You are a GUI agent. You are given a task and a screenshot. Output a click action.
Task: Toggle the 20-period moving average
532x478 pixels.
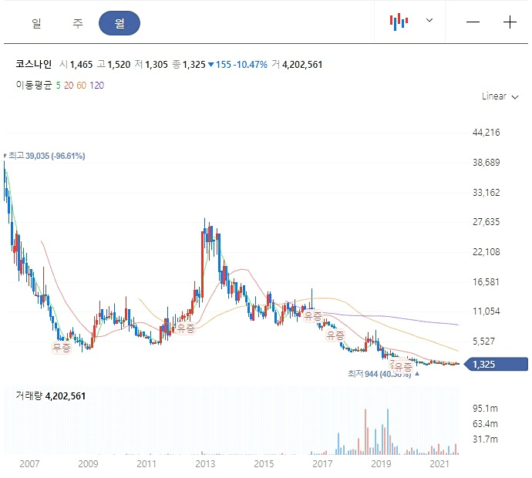tap(69, 86)
